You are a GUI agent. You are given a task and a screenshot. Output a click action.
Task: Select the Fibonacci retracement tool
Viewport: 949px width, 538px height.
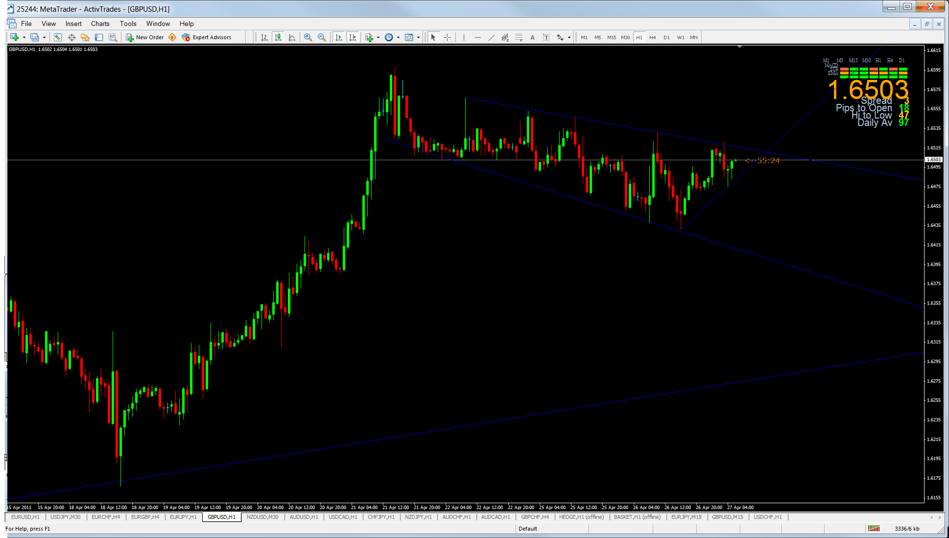(x=519, y=37)
